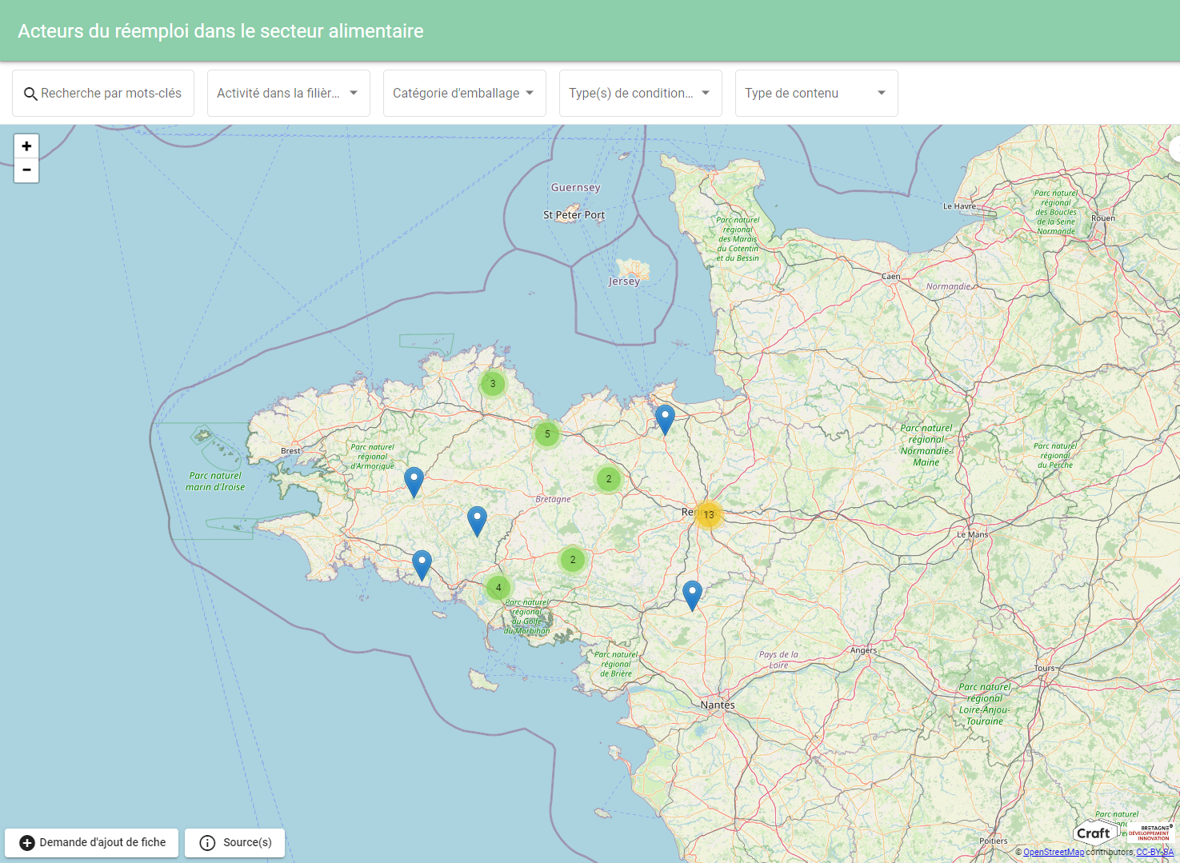This screenshot has height=863, width=1180.
Task: Click the green cluster marked 4
Action: click(x=498, y=588)
